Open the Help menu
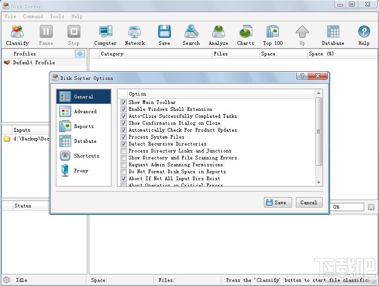The image size is (379, 286). [x=77, y=16]
